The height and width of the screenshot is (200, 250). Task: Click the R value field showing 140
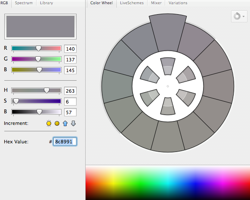70,48
